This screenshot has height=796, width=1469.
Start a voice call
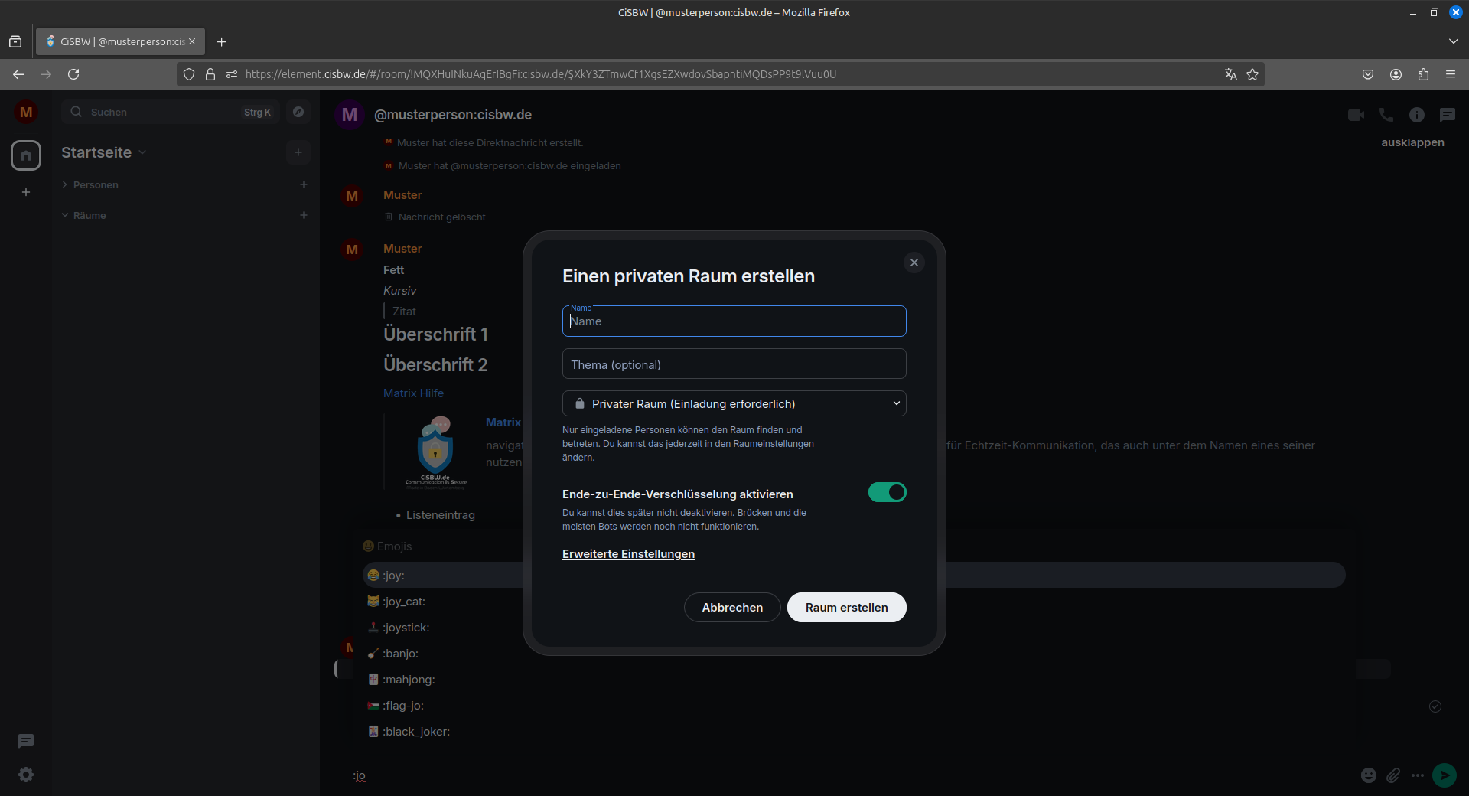1386,115
